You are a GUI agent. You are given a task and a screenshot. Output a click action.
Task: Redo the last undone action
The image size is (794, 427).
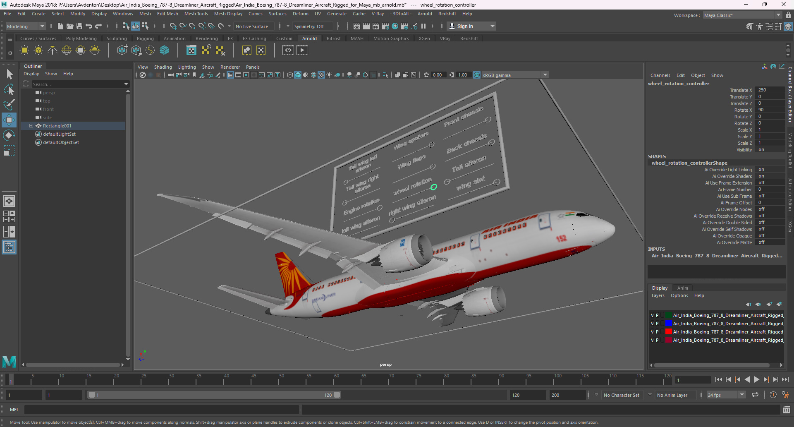pyautogui.click(x=98, y=26)
